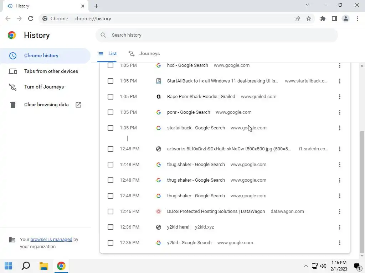Check the Bape Ponr Shark Hoodie entry

[110, 97]
